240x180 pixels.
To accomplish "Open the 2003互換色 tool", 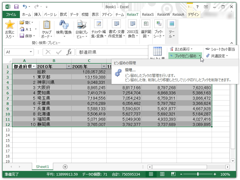I will 132,29.
